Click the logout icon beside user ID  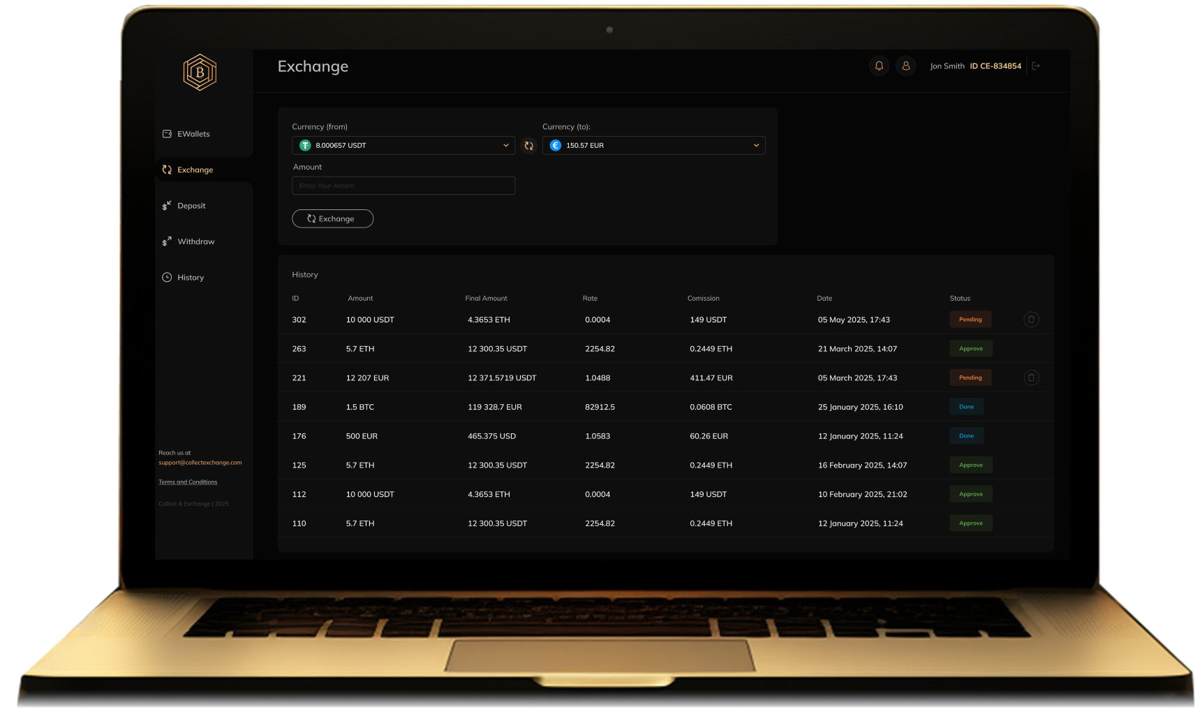1036,66
